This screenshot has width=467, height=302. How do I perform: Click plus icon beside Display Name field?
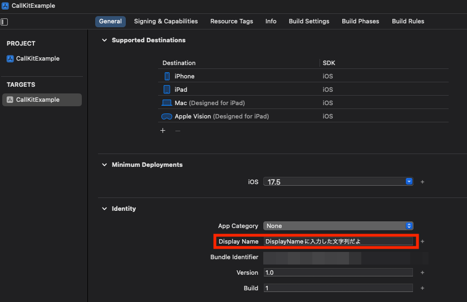(x=422, y=241)
